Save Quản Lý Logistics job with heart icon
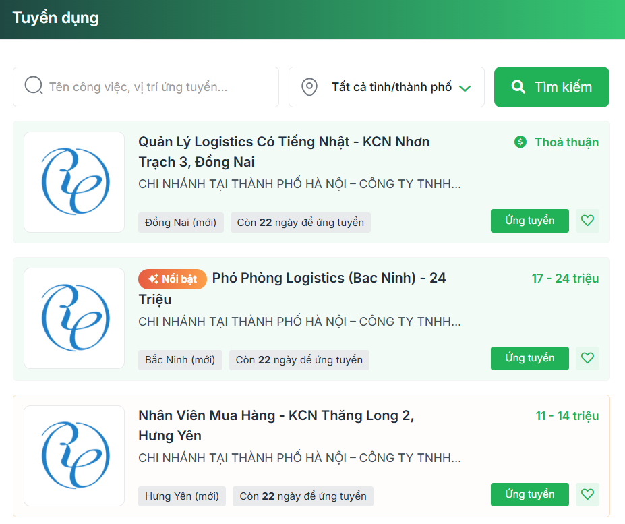Viewport: 625px width, 524px height. pyautogui.click(x=587, y=221)
